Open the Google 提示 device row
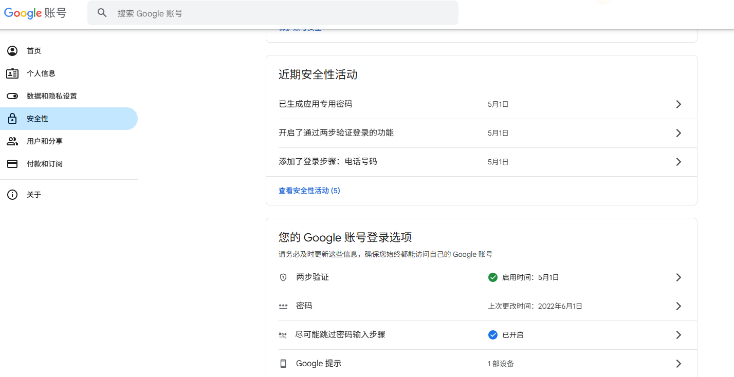The image size is (734, 377). tap(481, 364)
